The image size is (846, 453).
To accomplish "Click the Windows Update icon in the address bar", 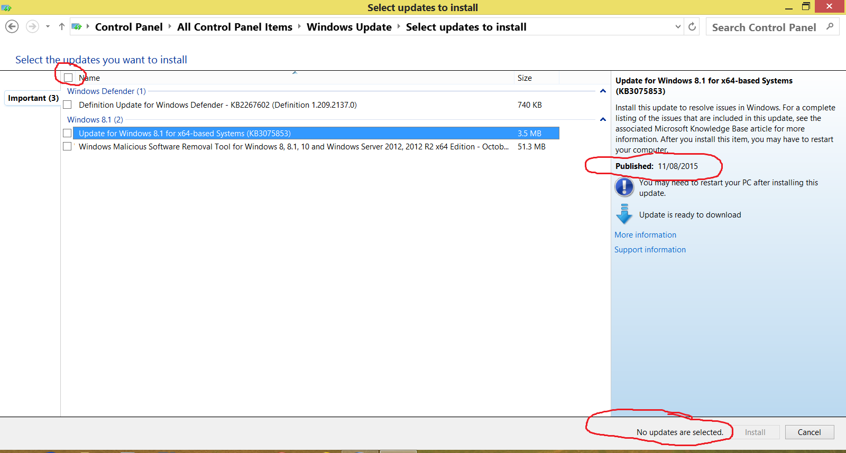I will (77, 26).
